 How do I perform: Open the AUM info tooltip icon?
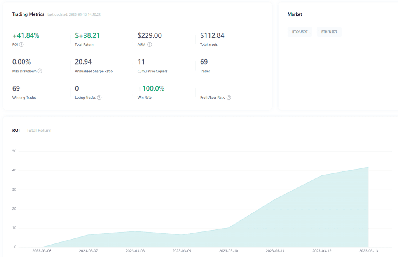point(150,45)
